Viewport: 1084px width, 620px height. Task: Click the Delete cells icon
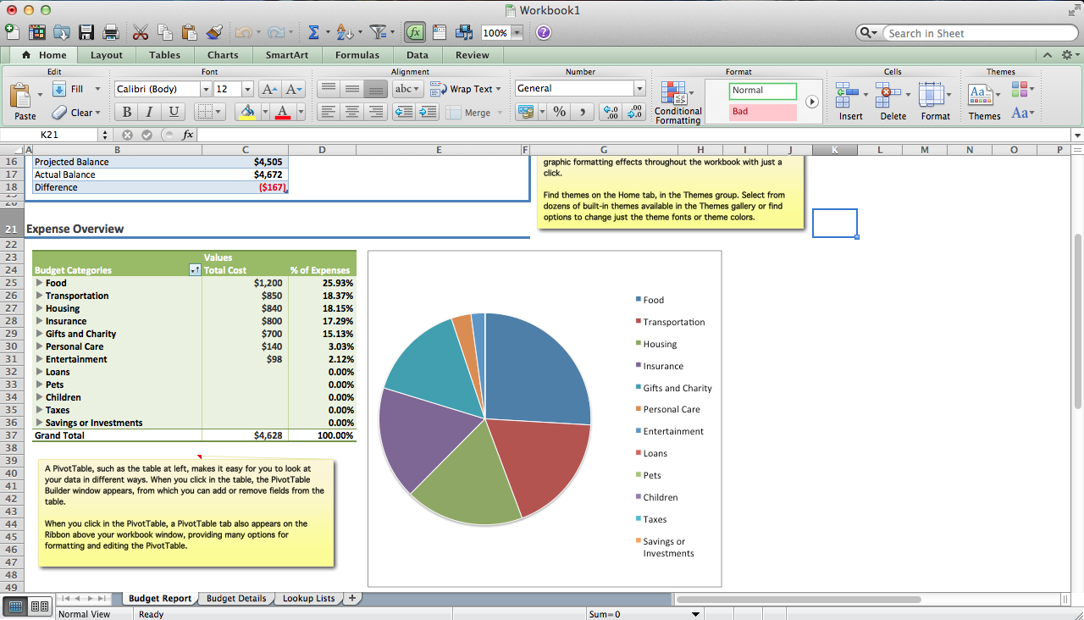coord(893,102)
